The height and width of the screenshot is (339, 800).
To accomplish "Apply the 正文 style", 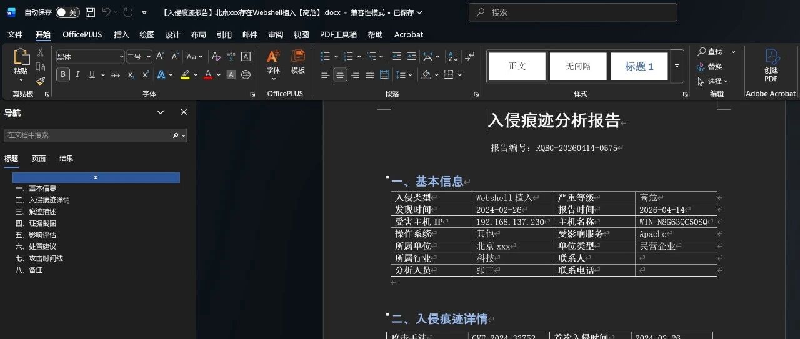I will tap(517, 66).
